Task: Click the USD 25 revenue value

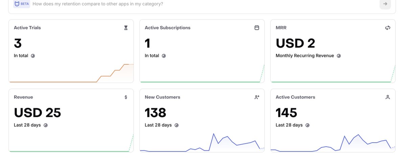Action: coord(38,113)
